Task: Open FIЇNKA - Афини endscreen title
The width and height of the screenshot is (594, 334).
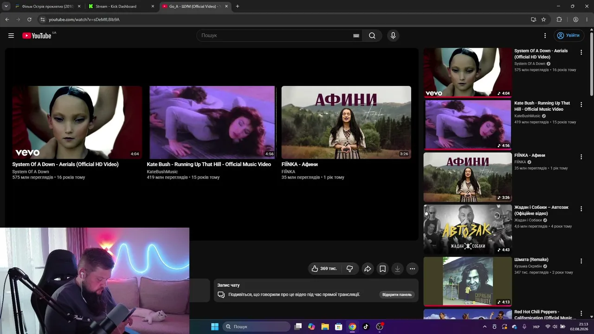Action: coord(300,164)
